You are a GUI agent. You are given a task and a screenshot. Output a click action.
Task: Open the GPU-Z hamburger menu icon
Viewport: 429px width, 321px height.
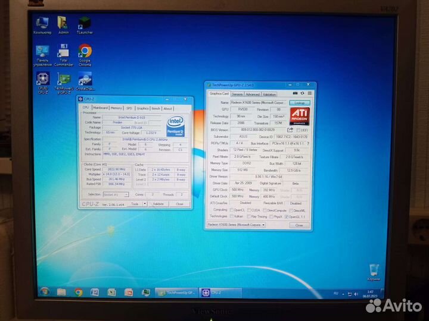pos(309,93)
